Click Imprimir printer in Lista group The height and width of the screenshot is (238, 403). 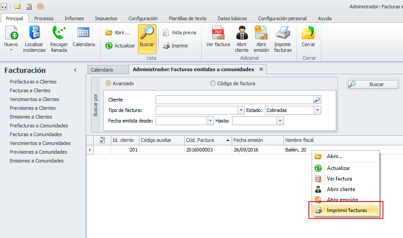click(175, 46)
